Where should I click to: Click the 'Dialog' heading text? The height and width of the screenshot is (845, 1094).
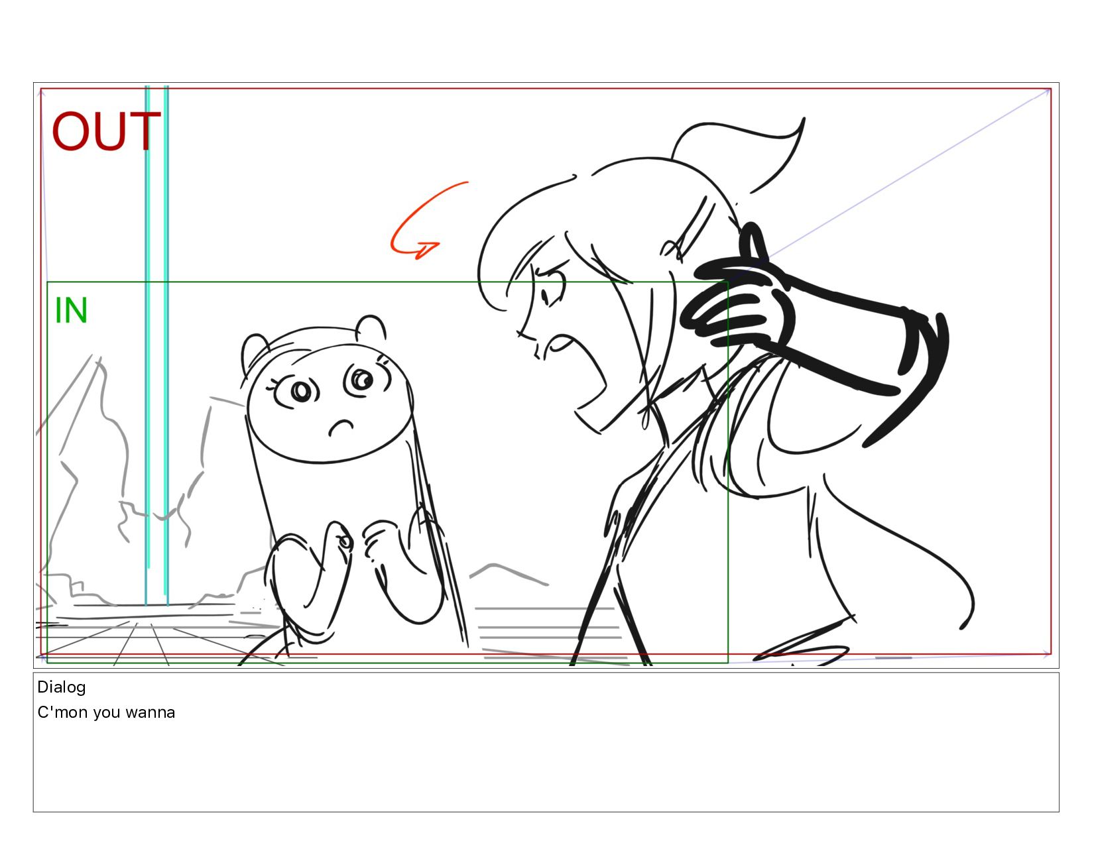62,687
